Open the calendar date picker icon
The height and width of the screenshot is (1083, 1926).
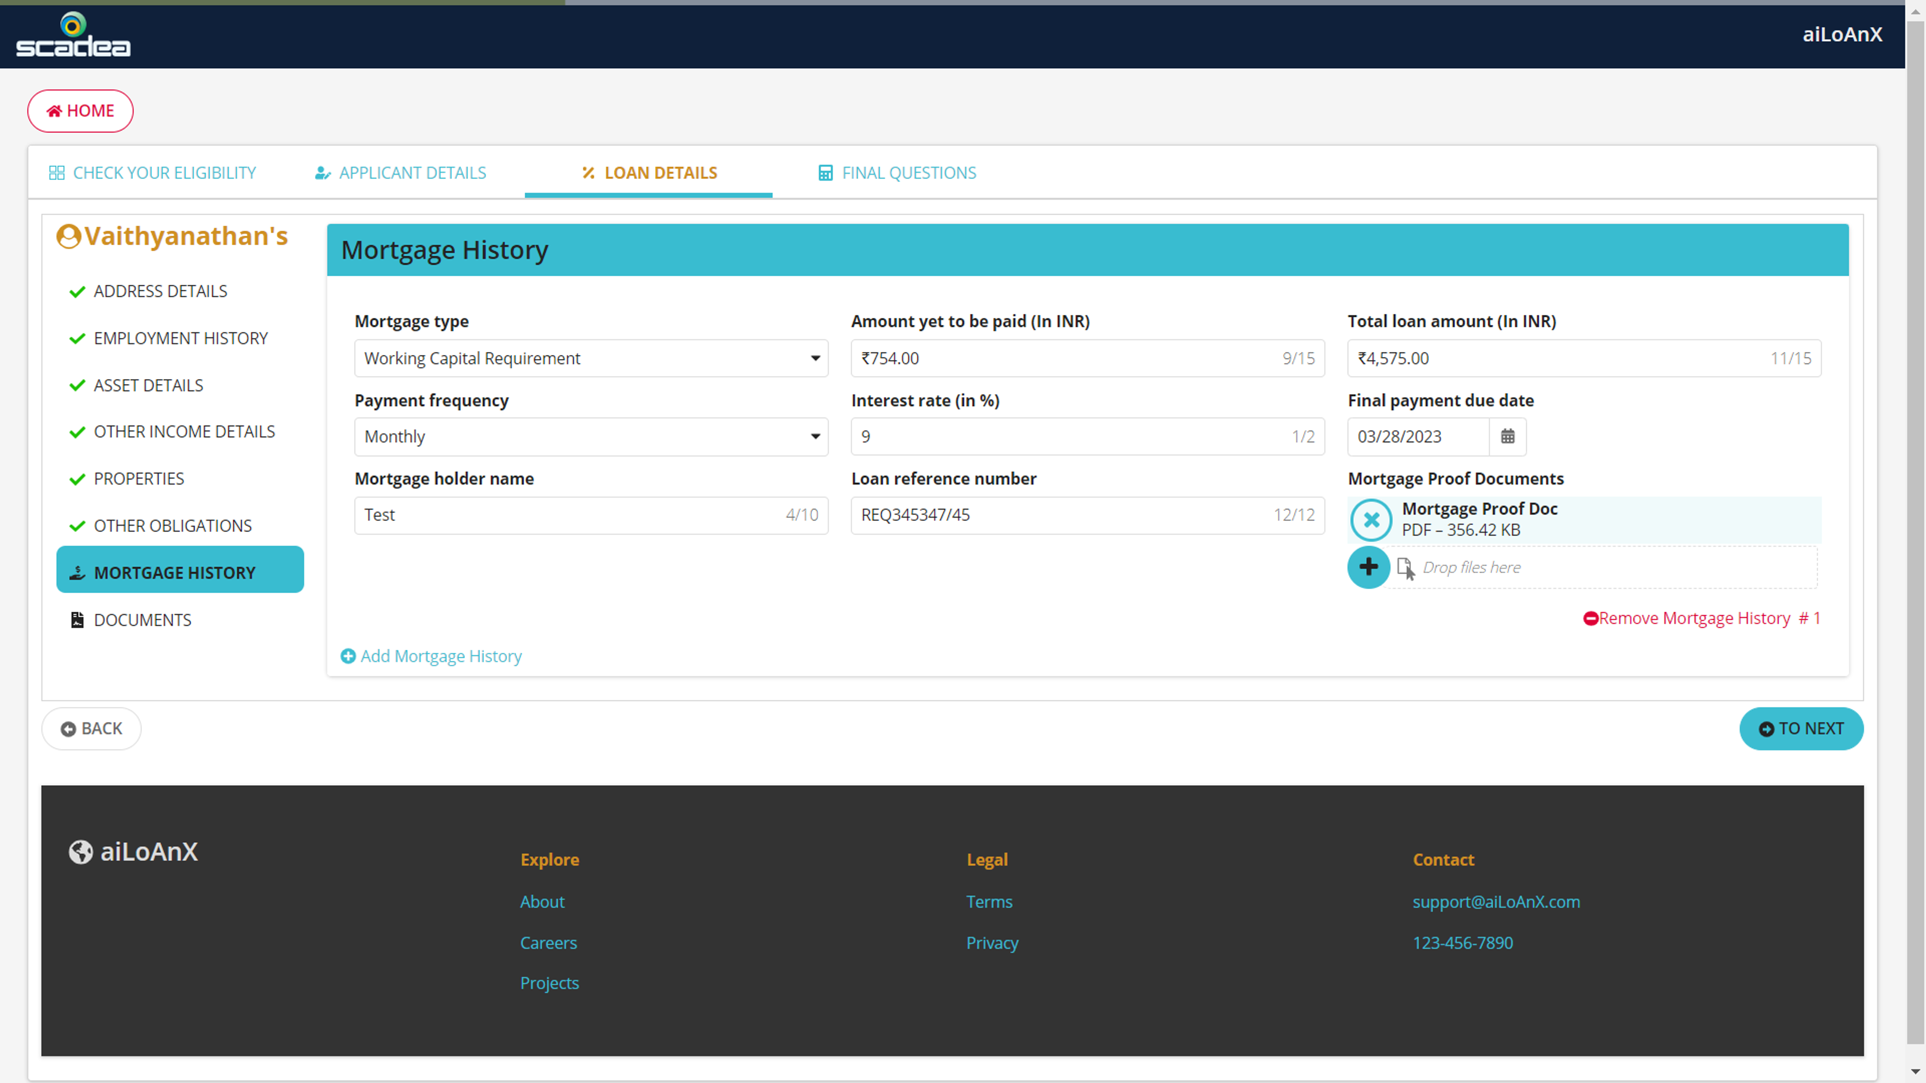1507,437
